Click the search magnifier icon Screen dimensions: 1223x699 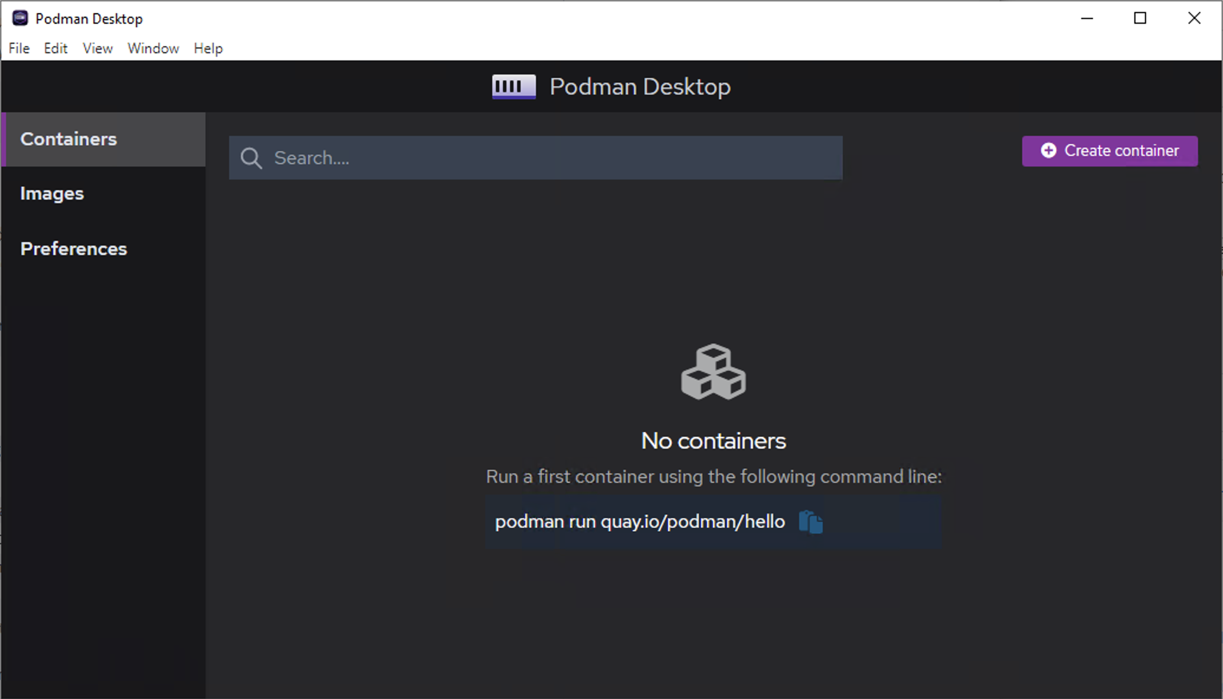(251, 158)
